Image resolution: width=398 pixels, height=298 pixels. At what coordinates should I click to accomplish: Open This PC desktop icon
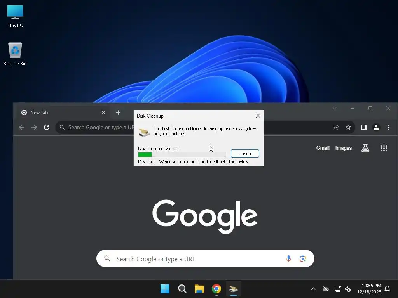coord(15,16)
